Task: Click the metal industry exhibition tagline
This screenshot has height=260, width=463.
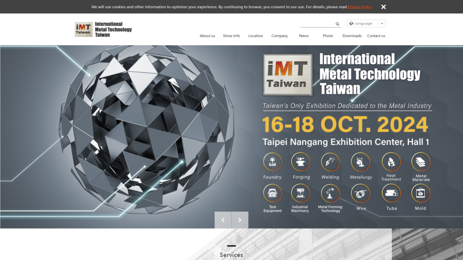Action: 347,106
